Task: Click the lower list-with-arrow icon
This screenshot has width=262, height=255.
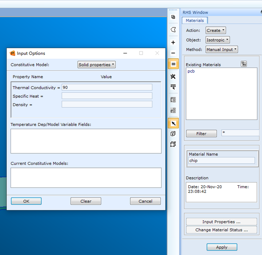Action: pos(173,111)
